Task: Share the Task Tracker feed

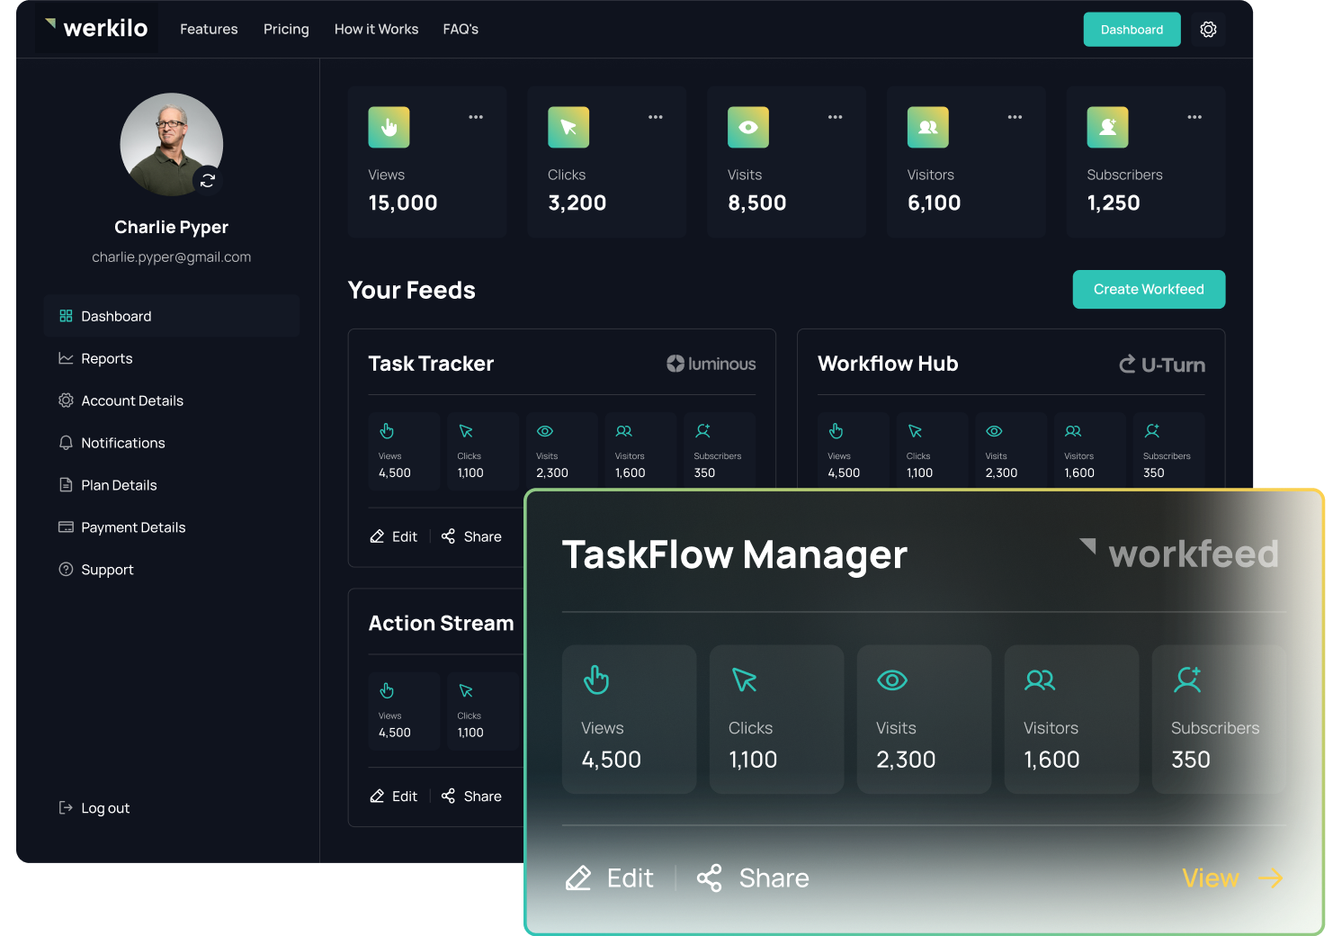Action: point(471,536)
